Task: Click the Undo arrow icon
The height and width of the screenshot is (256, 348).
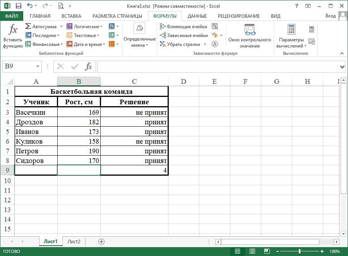Action: (x=30, y=6)
